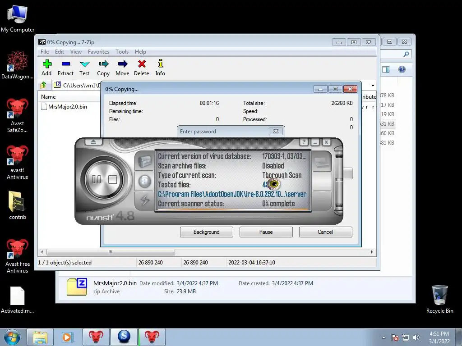This screenshot has width=462, height=346.
Task: Open the contrib folder on desktop
Action: tap(18, 205)
